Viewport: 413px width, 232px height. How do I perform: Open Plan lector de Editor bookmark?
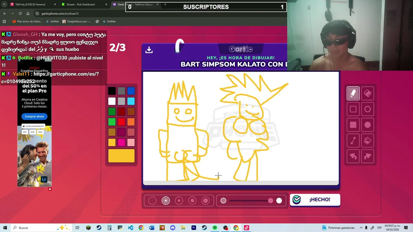27,22
